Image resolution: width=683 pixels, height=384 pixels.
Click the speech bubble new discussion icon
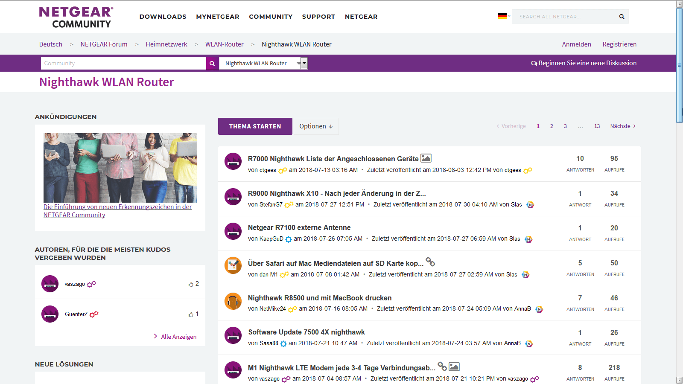click(534, 63)
